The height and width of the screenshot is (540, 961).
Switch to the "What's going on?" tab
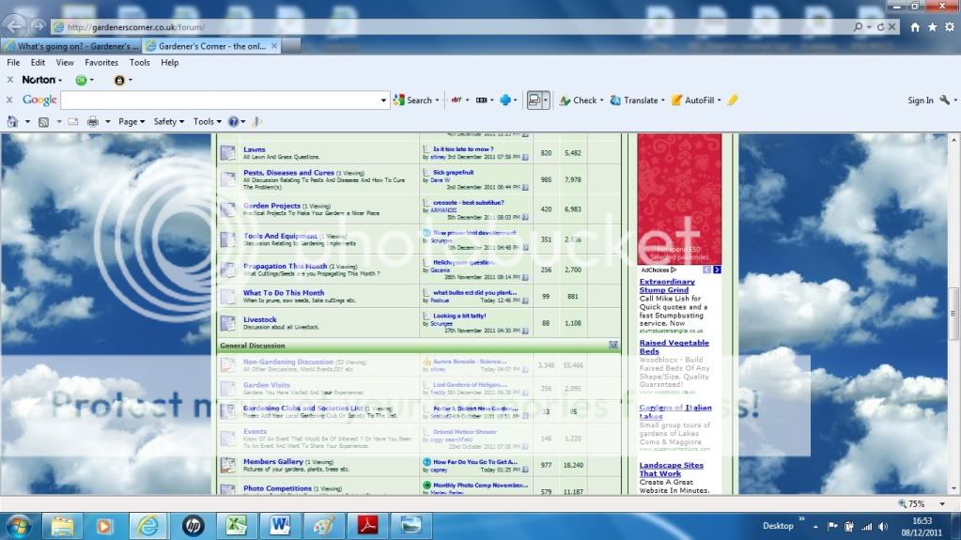pyautogui.click(x=70, y=45)
